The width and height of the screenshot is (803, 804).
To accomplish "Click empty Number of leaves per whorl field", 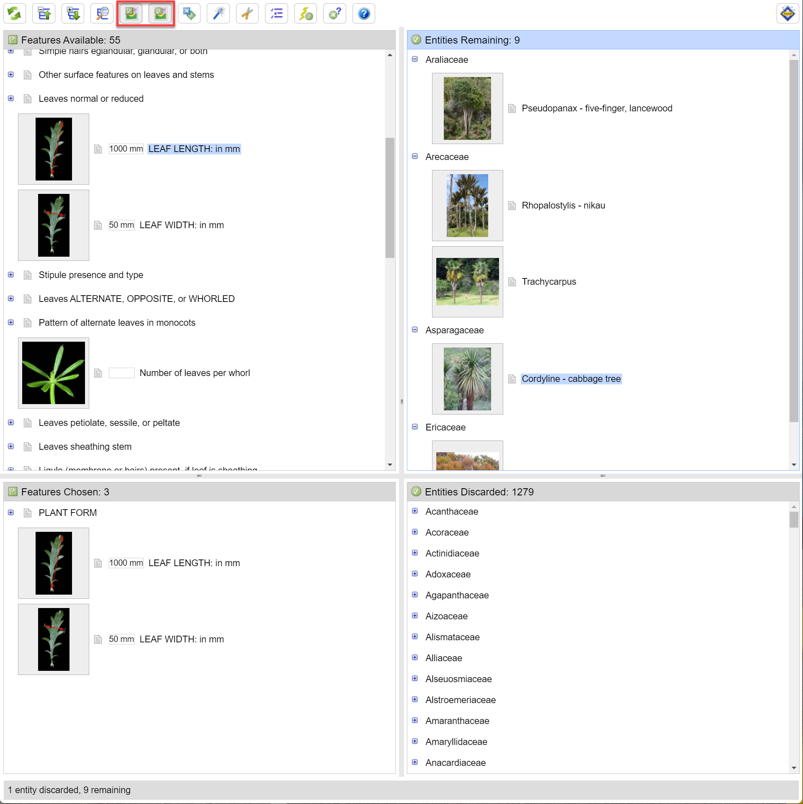I will coord(121,373).
